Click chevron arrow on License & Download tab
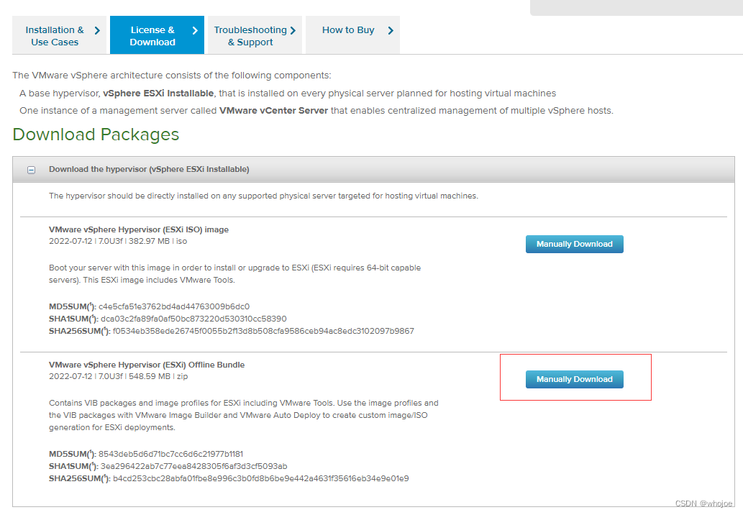 (195, 30)
